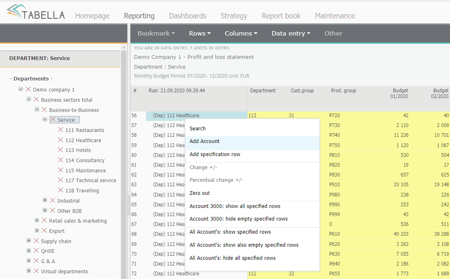The image size is (450, 279).
Task: Open the Data entry dropdown menu
Action: 291,33
